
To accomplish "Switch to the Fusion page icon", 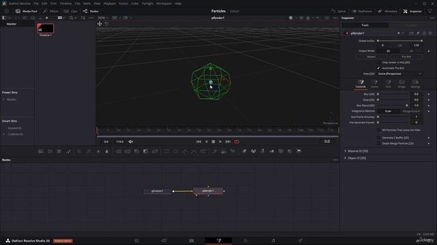I will click(218, 240).
